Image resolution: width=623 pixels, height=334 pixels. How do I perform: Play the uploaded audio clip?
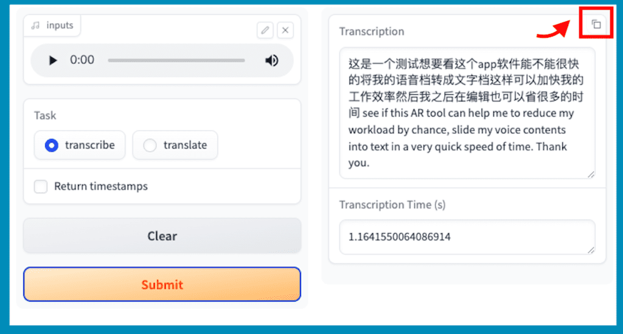[x=53, y=60]
